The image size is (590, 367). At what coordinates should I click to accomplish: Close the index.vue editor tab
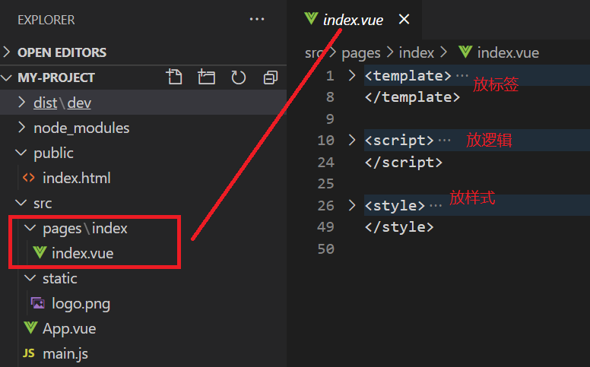404,19
